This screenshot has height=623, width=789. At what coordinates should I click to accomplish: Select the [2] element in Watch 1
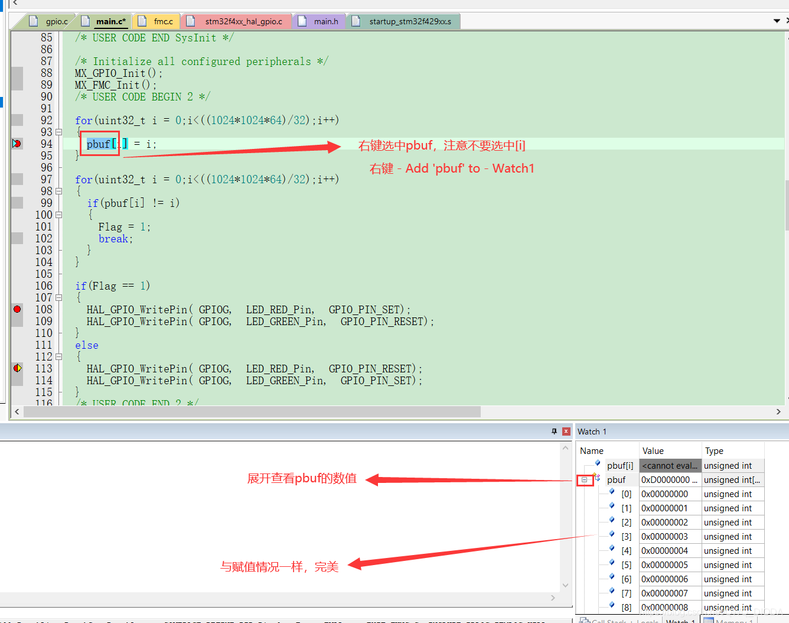coord(627,523)
